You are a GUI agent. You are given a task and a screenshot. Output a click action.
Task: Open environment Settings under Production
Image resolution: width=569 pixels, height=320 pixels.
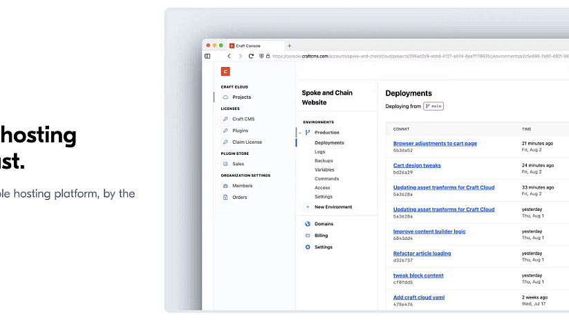324,197
